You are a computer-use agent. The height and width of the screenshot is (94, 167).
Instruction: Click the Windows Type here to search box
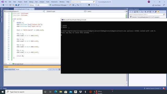tap(24, 92)
